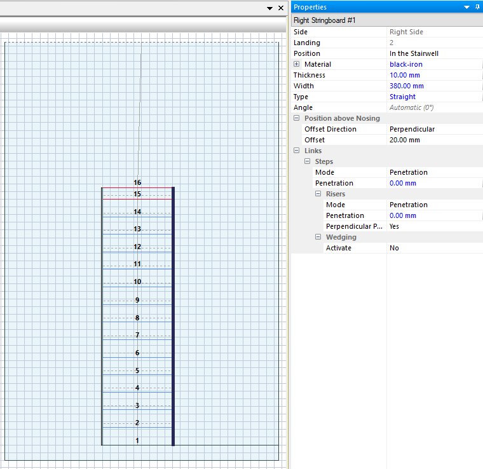483x469 pixels.
Task: Select the Right Stringboard #1 header
Action: [x=387, y=20]
